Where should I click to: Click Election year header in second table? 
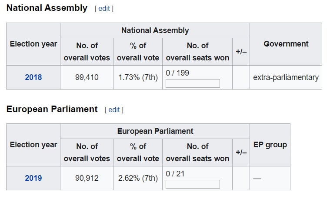[x=33, y=145]
